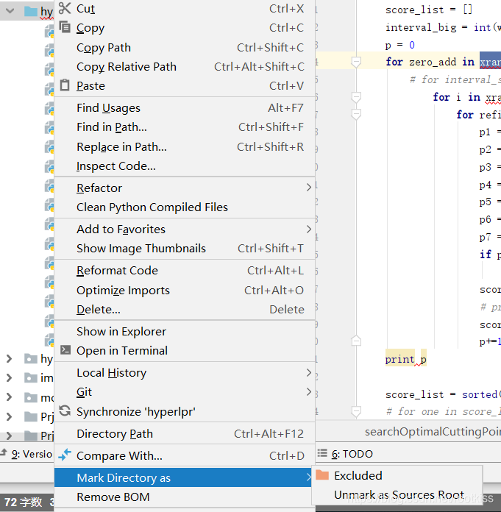The width and height of the screenshot is (501, 512).
Task: Choose Find in Path...
Action: coord(185,127)
